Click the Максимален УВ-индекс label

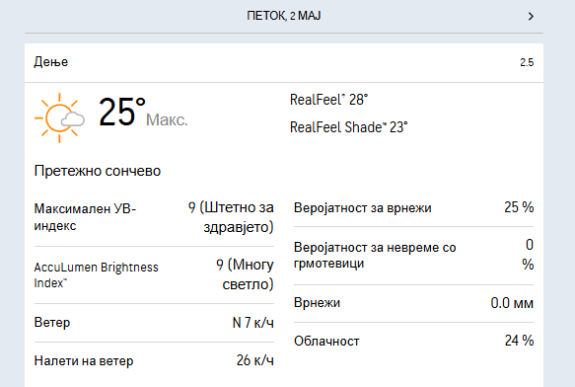pyautogui.click(x=85, y=217)
